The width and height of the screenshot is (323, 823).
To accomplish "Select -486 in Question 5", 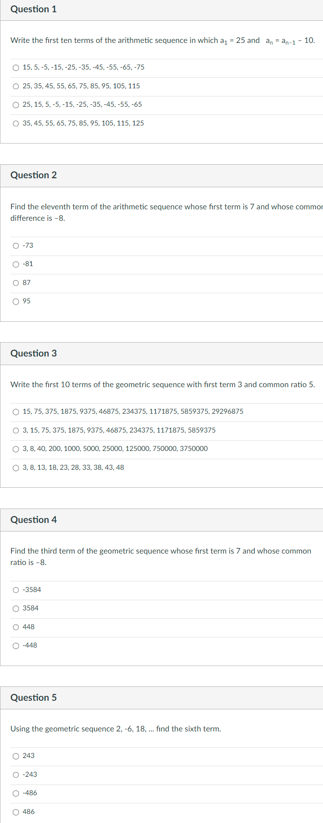I will click(16, 793).
